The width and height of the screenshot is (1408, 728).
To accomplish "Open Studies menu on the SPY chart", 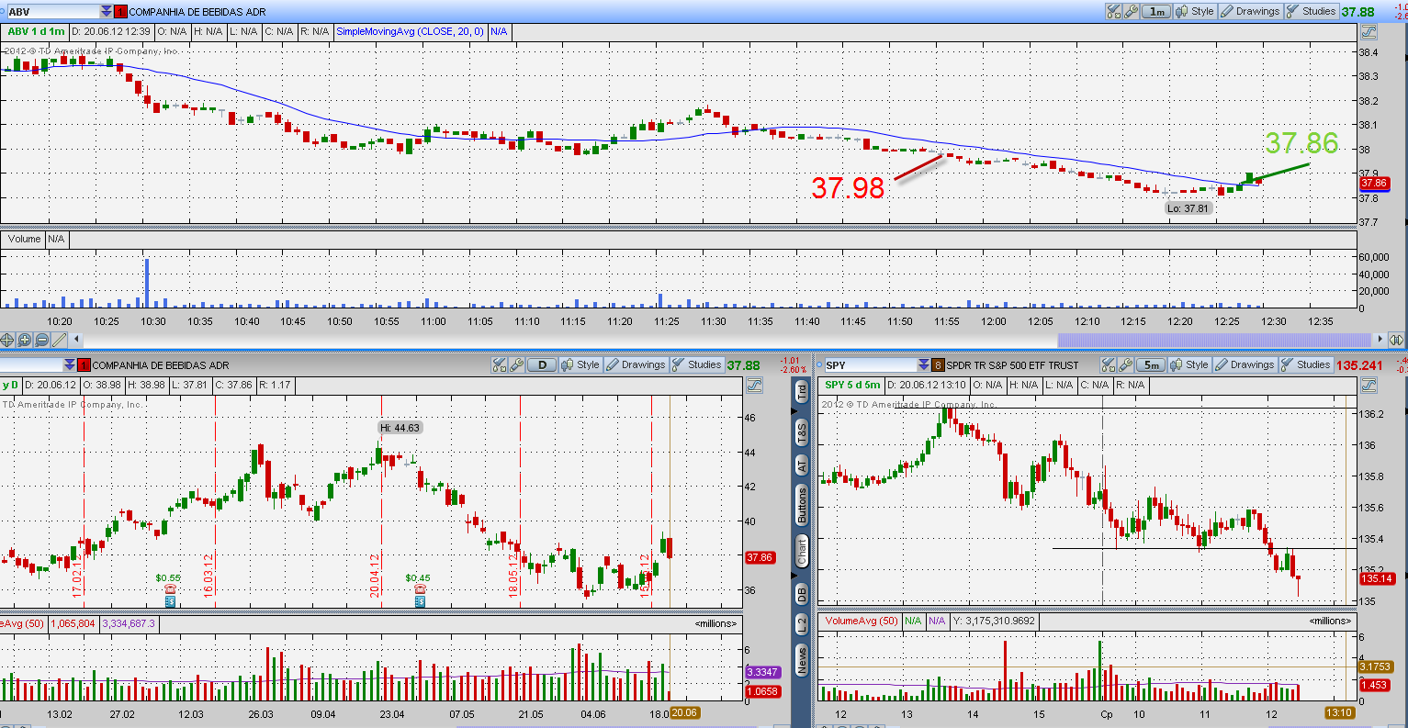I will (x=1305, y=364).
